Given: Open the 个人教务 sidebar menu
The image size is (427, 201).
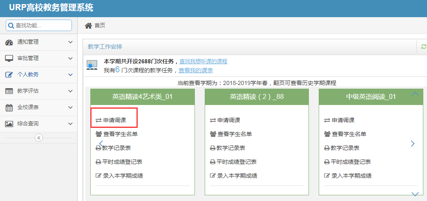Looking at the screenshot, I should [39, 75].
